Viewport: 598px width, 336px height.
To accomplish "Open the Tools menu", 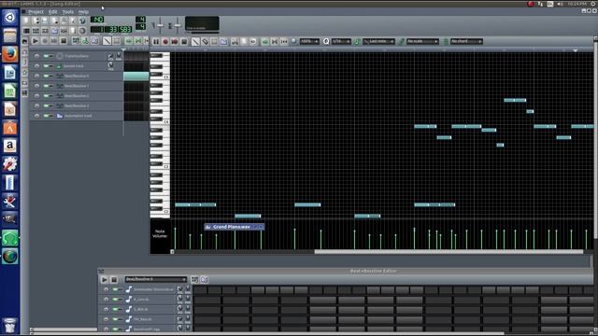I will (68, 12).
